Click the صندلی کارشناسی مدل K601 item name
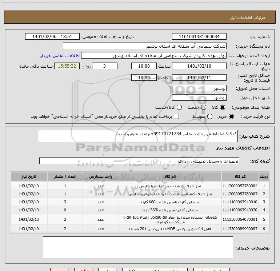This screenshot has width=280, height=271. point(170,202)
